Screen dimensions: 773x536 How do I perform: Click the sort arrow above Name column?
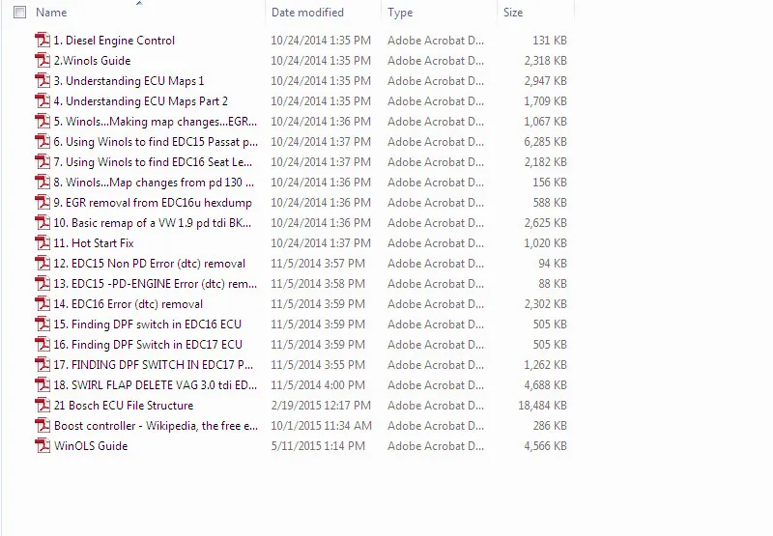[x=139, y=3]
